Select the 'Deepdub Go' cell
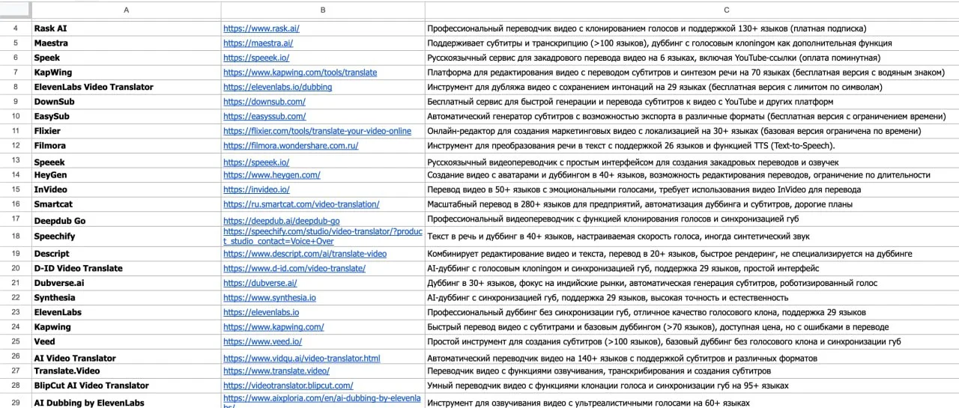The image size is (959, 408). 126,221
